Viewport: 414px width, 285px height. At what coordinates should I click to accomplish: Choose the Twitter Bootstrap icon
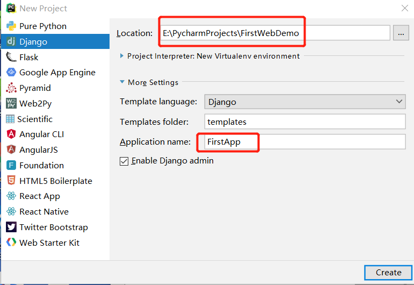click(x=11, y=227)
